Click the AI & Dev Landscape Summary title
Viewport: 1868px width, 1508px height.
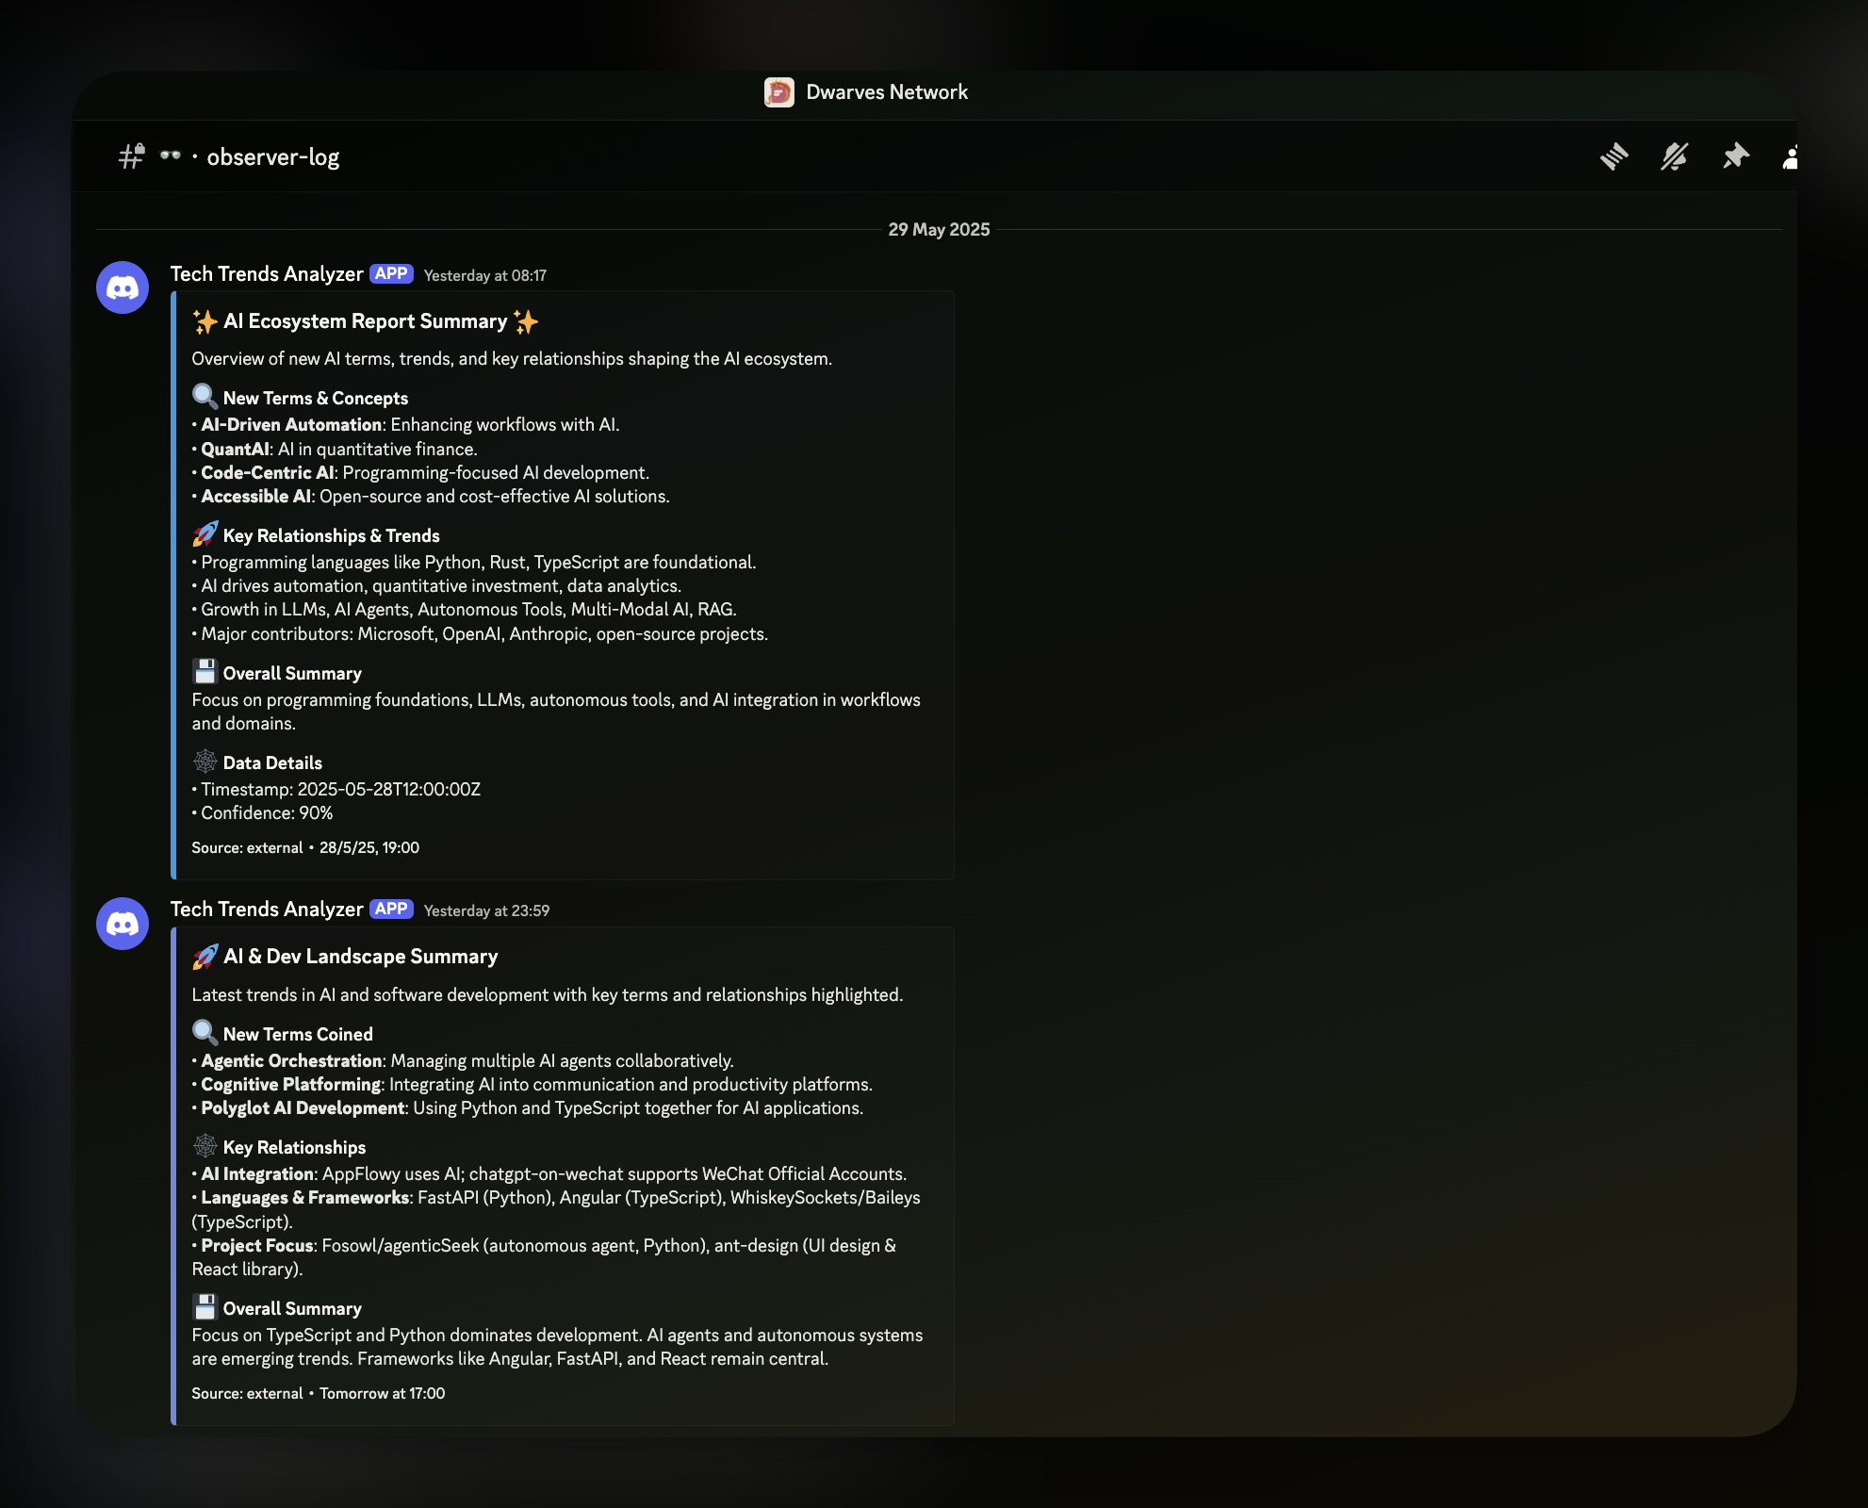[x=360, y=957]
